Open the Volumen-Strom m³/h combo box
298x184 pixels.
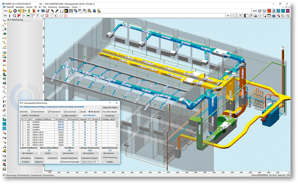90,162
